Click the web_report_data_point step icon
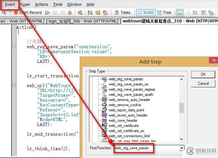This screenshot has width=218, height=158. click(104, 110)
